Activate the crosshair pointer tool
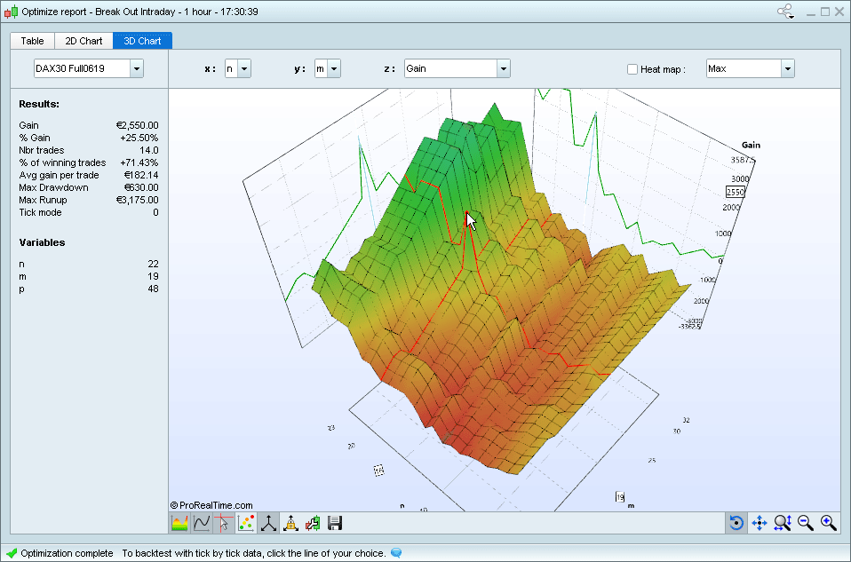The height and width of the screenshot is (562, 851). pos(223,523)
